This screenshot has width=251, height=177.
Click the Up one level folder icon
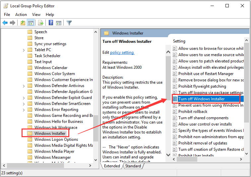point(23,23)
